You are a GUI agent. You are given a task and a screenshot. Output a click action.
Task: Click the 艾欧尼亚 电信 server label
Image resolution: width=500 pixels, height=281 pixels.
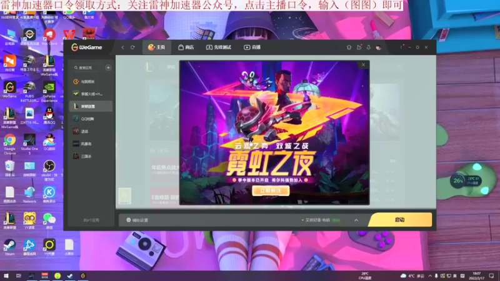click(317, 220)
